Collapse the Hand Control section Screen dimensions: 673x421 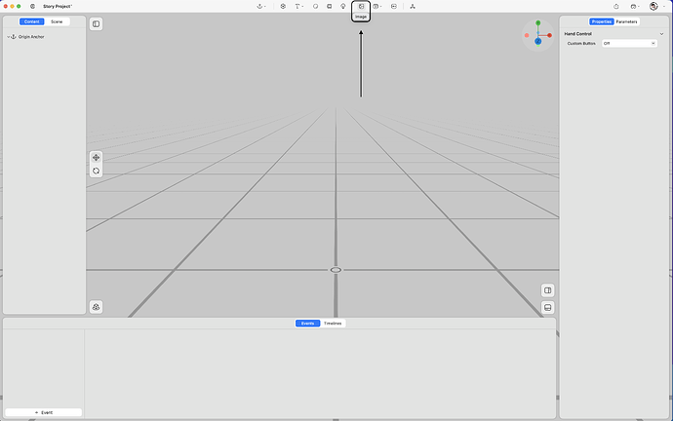tap(661, 34)
